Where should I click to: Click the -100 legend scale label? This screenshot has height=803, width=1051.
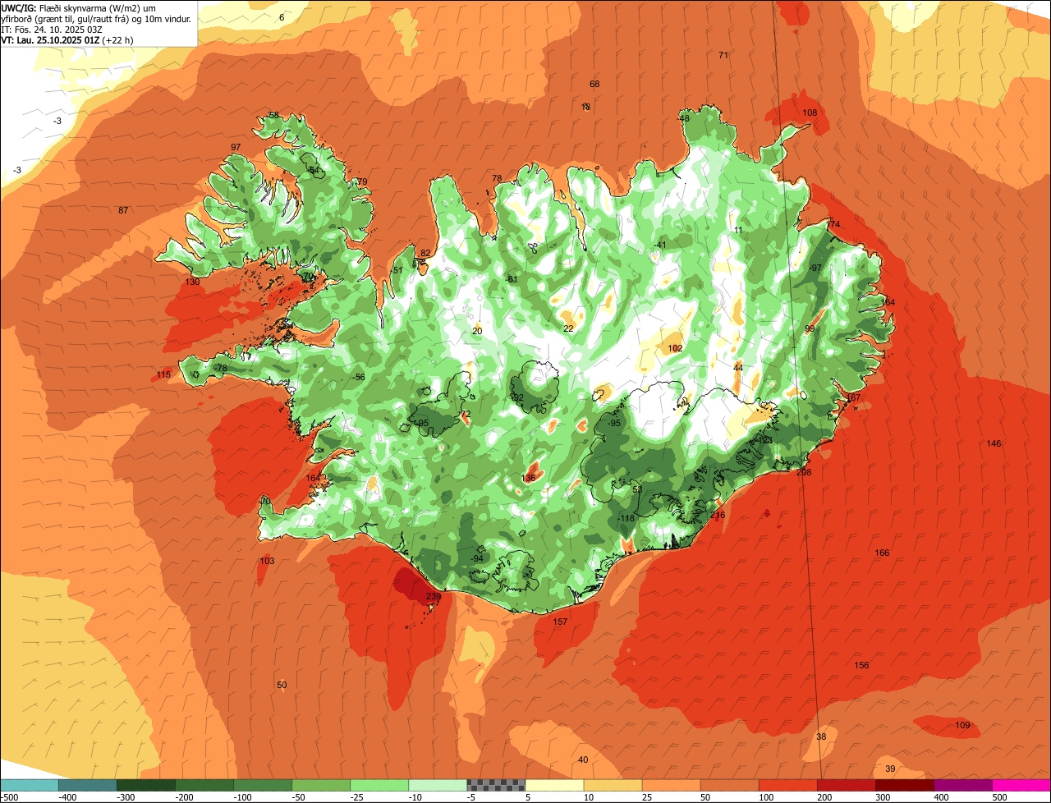(x=243, y=796)
